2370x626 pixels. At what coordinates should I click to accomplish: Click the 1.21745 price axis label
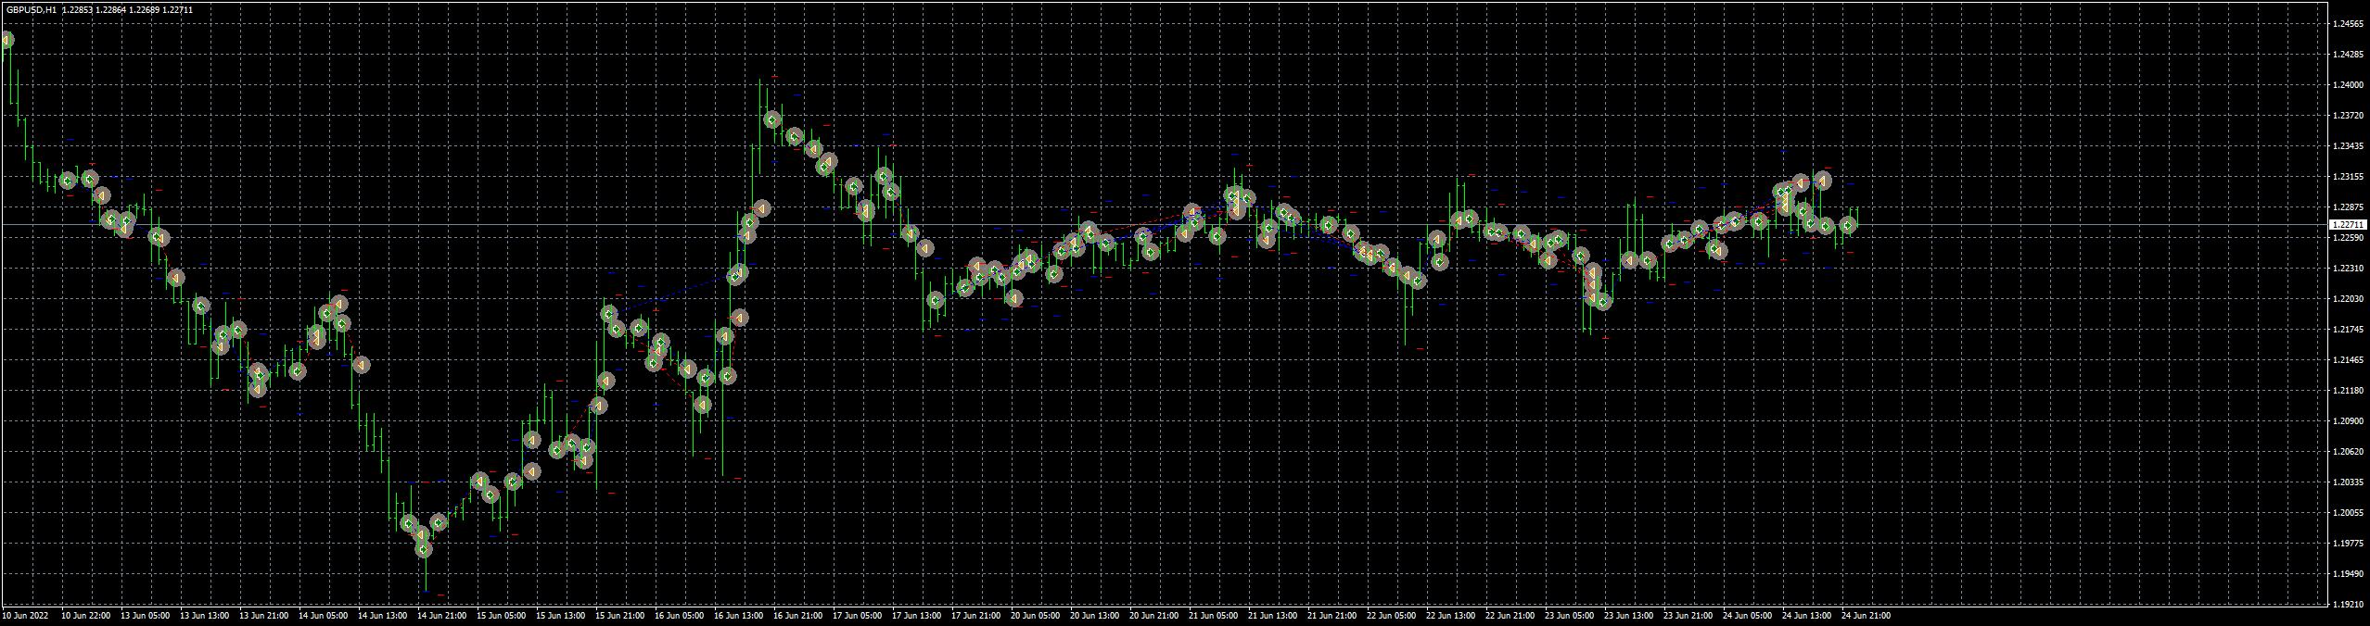(2348, 330)
